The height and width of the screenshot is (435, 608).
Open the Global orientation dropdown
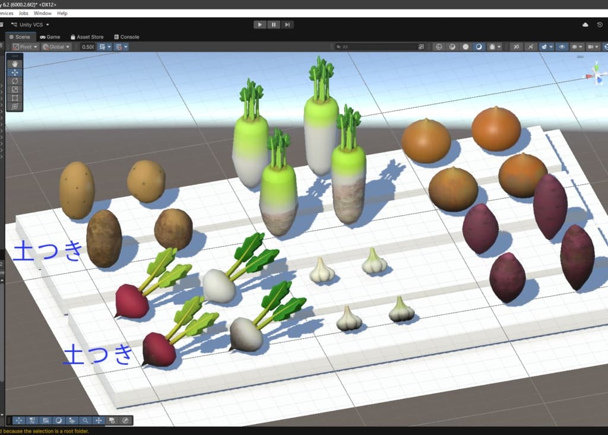pyautogui.click(x=56, y=47)
